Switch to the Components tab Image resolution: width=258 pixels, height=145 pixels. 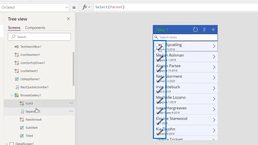coord(35,28)
